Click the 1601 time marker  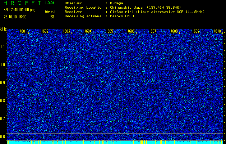pos(23,31)
